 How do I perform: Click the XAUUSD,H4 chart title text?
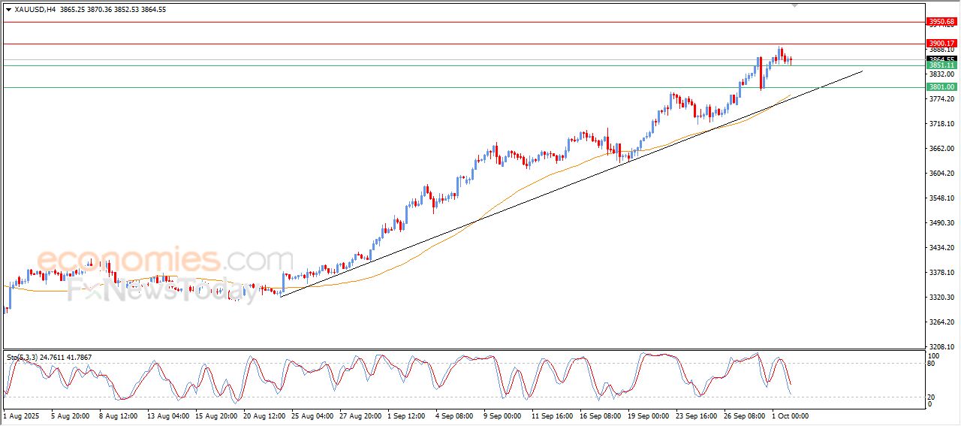[x=35, y=10]
